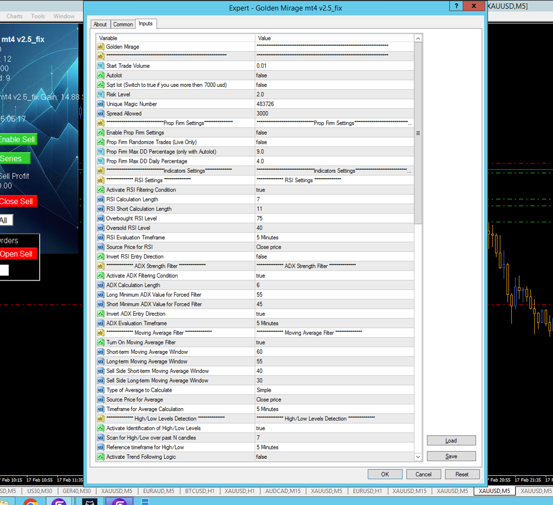Click the icon beside Overbought RSI Level
Screen dimensions: 553x505
(x=101, y=218)
